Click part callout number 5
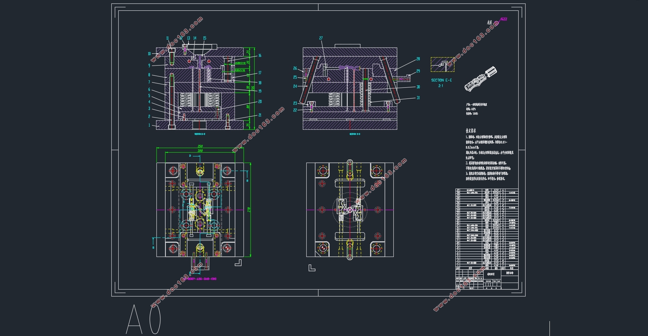Screen dimensions: 648x336 pyautogui.click(x=150, y=96)
